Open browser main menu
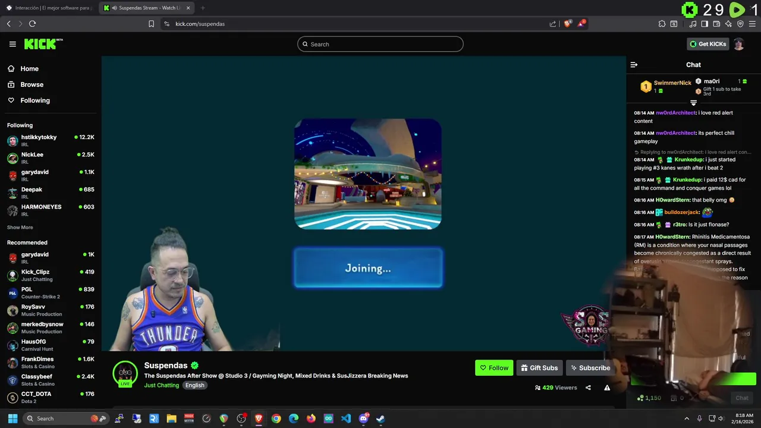This screenshot has height=428, width=761. 753,24
